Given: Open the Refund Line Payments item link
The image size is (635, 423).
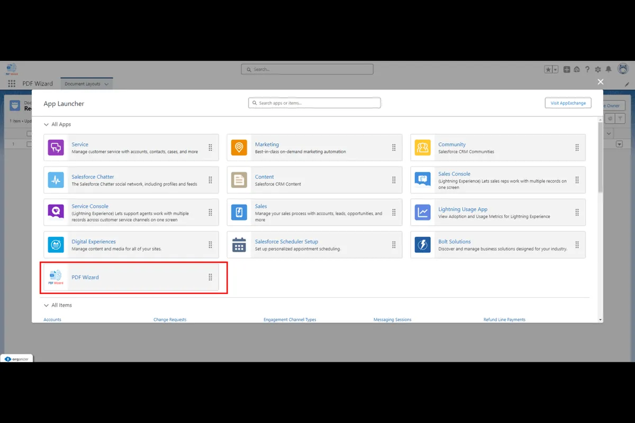Looking at the screenshot, I should pos(504,319).
